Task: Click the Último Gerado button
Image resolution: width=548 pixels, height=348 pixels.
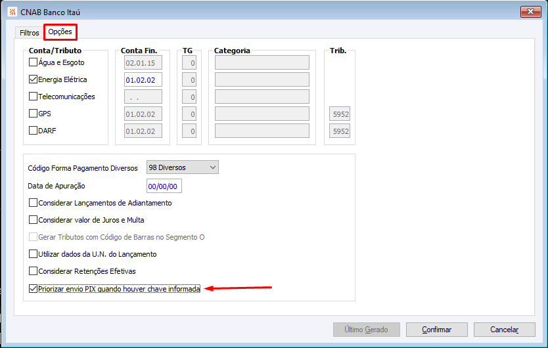Action: 366,330
